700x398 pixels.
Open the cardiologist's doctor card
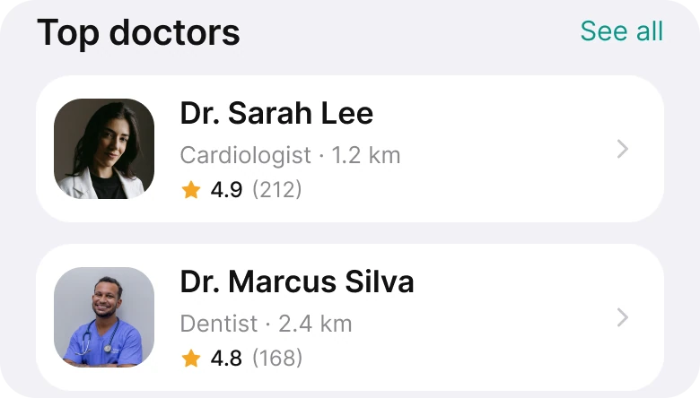(350, 149)
